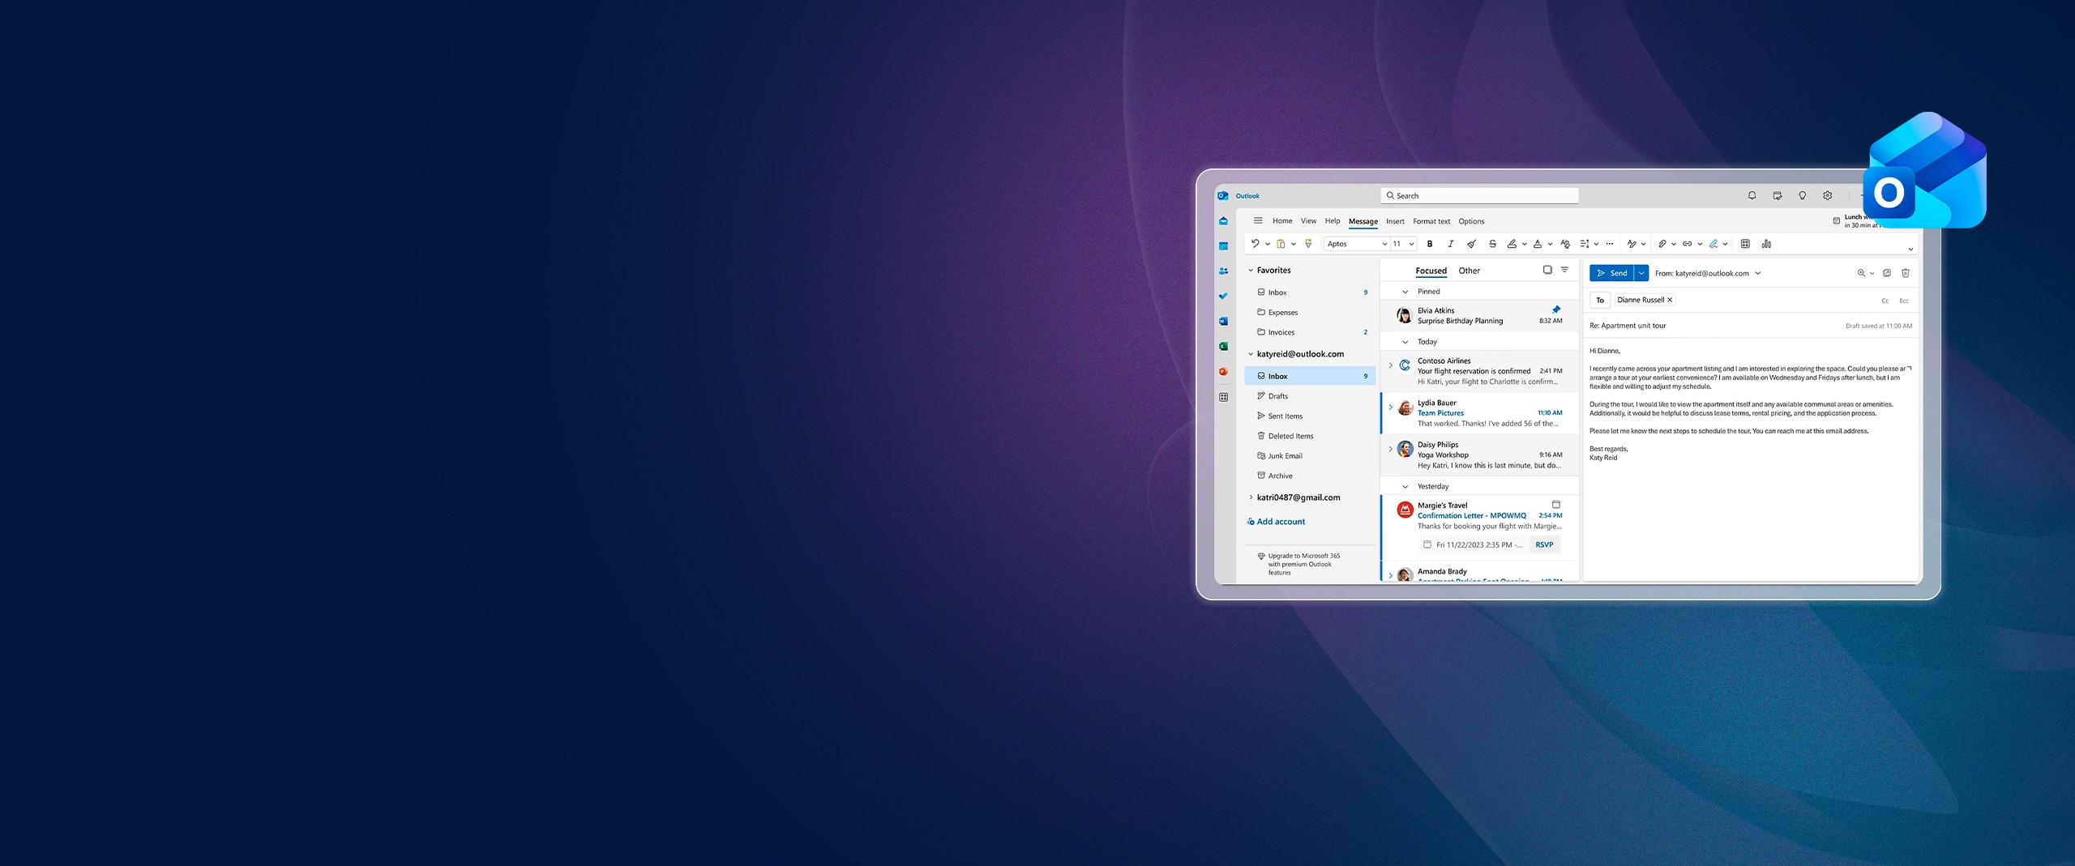Viewport: 2075px width, 866px height.
Task: Toggle the select-all checkbox in message list
Action: tap(1547, 271)
